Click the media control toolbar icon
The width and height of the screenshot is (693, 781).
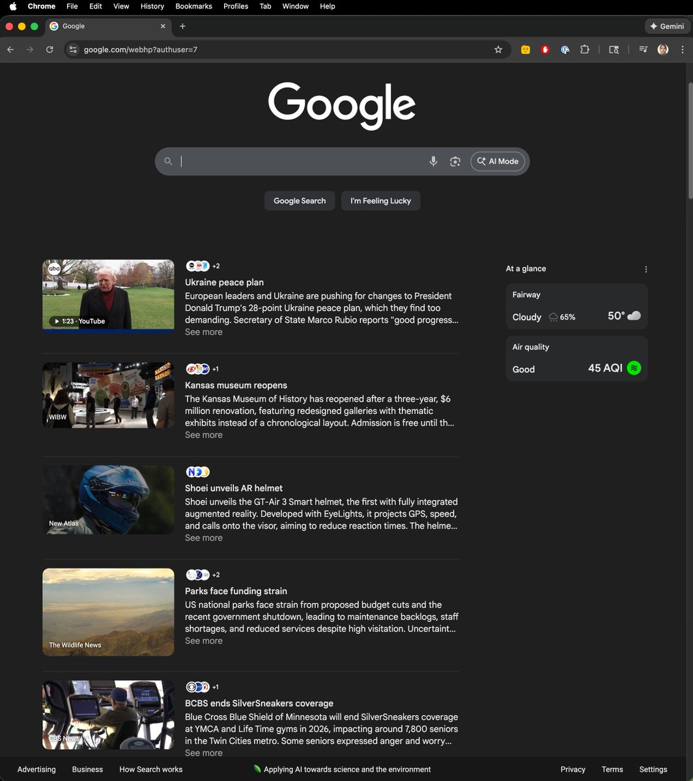point(643,49)
